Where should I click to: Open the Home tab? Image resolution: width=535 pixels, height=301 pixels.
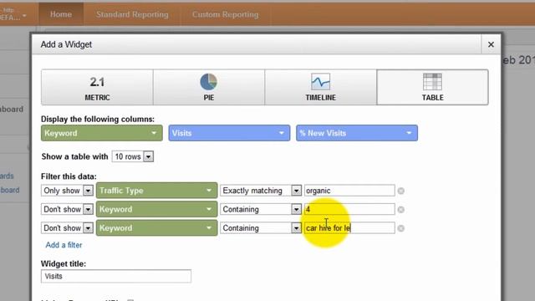click(61, 14)
